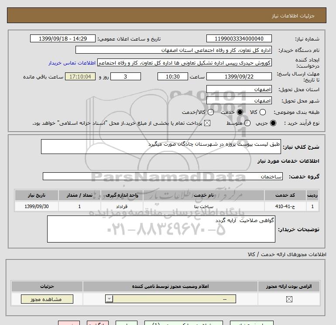The width and height of the screenshot is (336, 325).
Task: Click the کد خدمت column header
Action: (x=285, y=195)
